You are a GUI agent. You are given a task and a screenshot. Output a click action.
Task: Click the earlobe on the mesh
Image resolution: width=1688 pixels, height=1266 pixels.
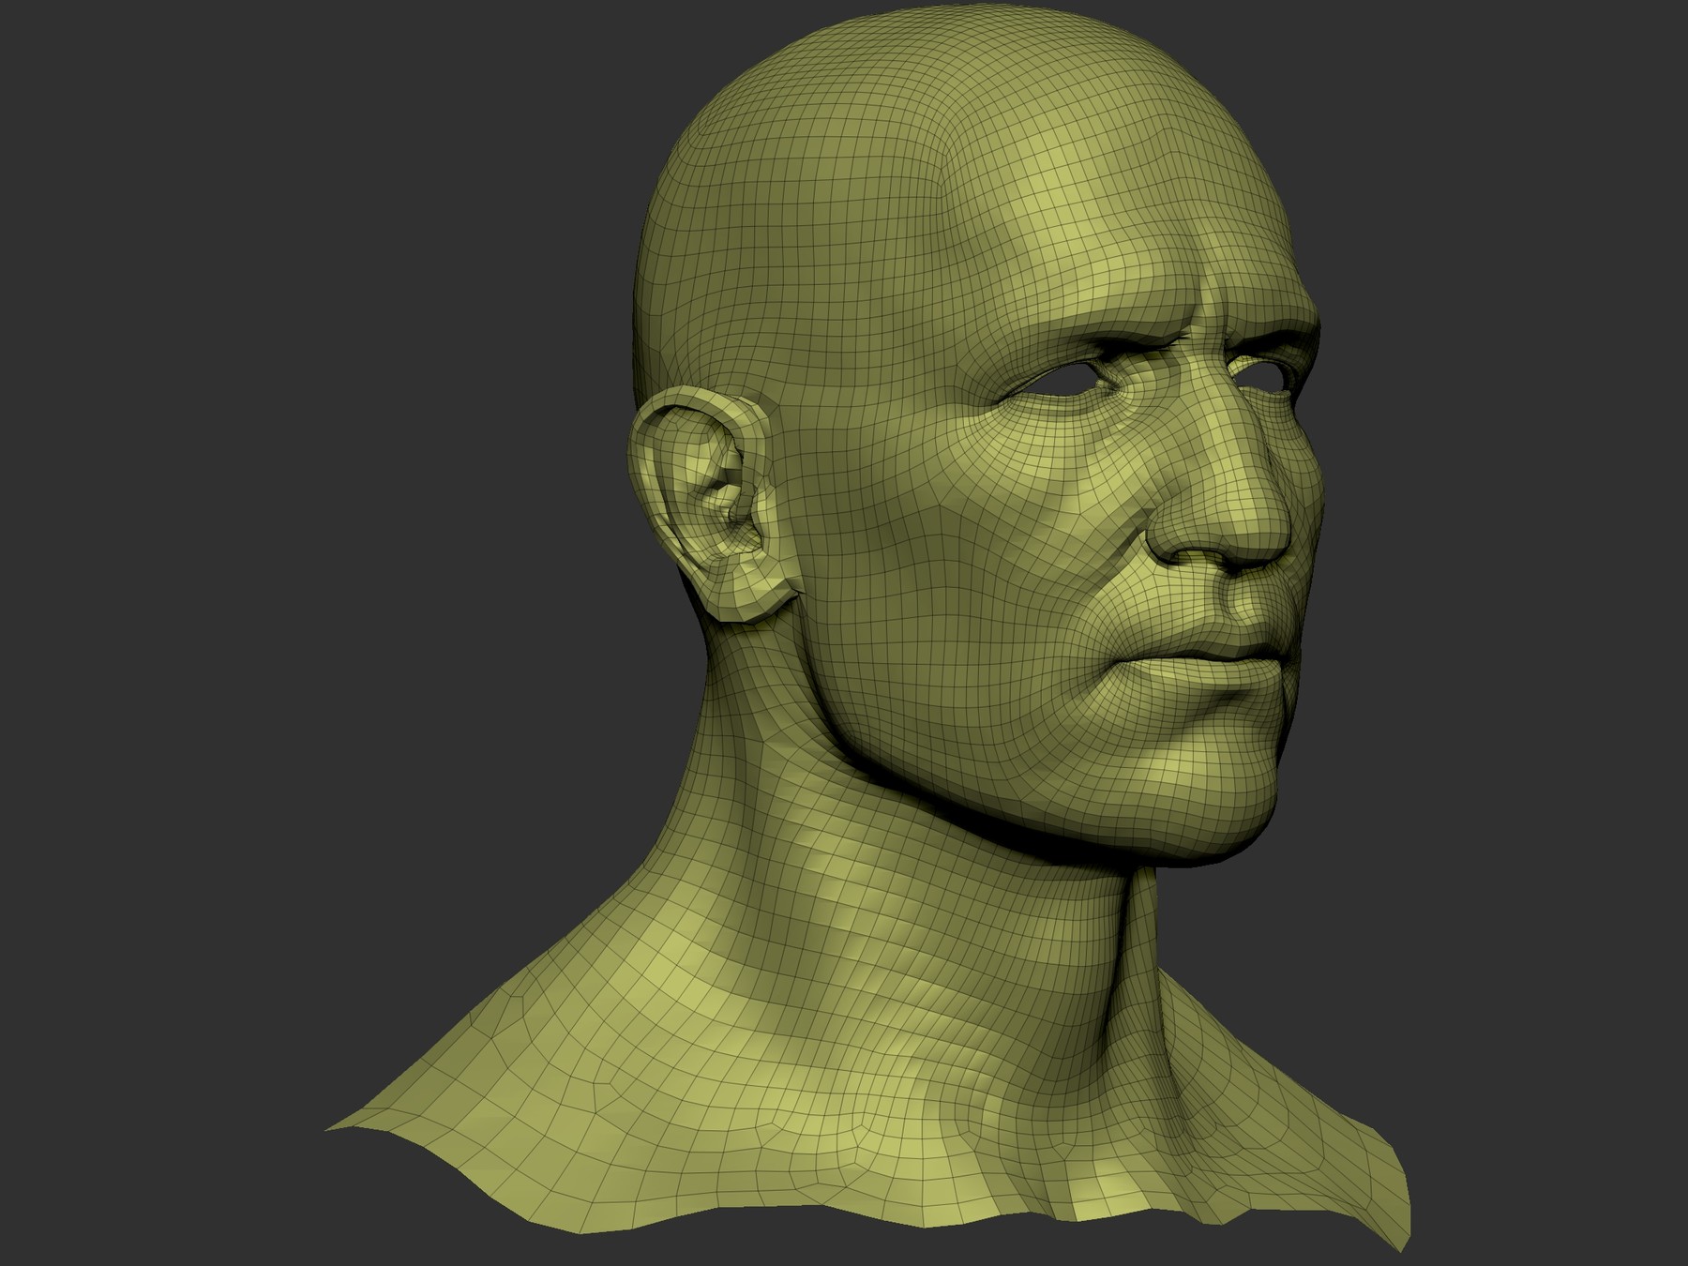741,591
